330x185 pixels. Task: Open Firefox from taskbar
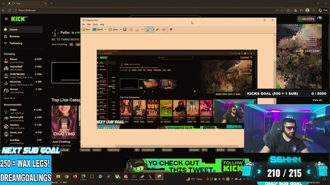pyautogui.click(x=75, y=177)
